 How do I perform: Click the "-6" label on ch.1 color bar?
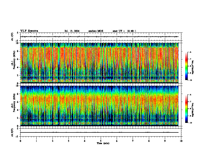[190, 52]
